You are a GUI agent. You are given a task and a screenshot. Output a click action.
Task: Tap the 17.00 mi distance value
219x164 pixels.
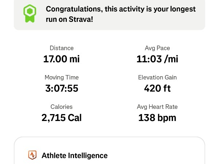click(x=61, y=59)
